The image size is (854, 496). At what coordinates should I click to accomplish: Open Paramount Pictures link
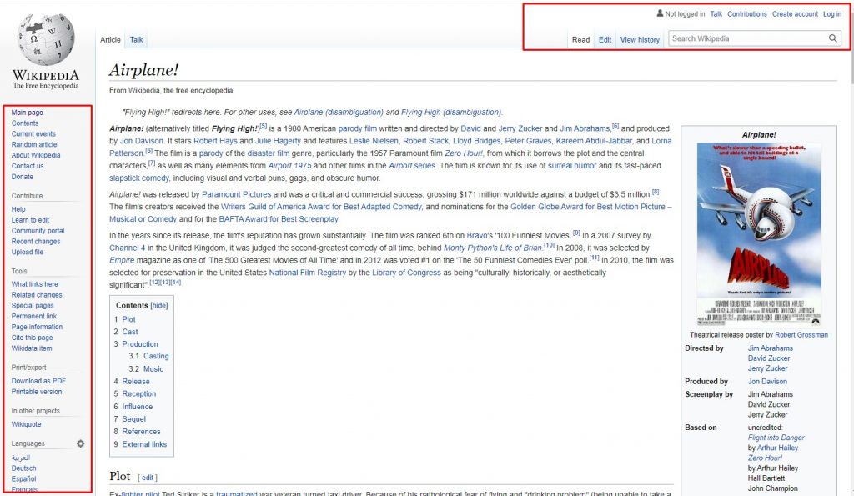(x=236, y=194)
